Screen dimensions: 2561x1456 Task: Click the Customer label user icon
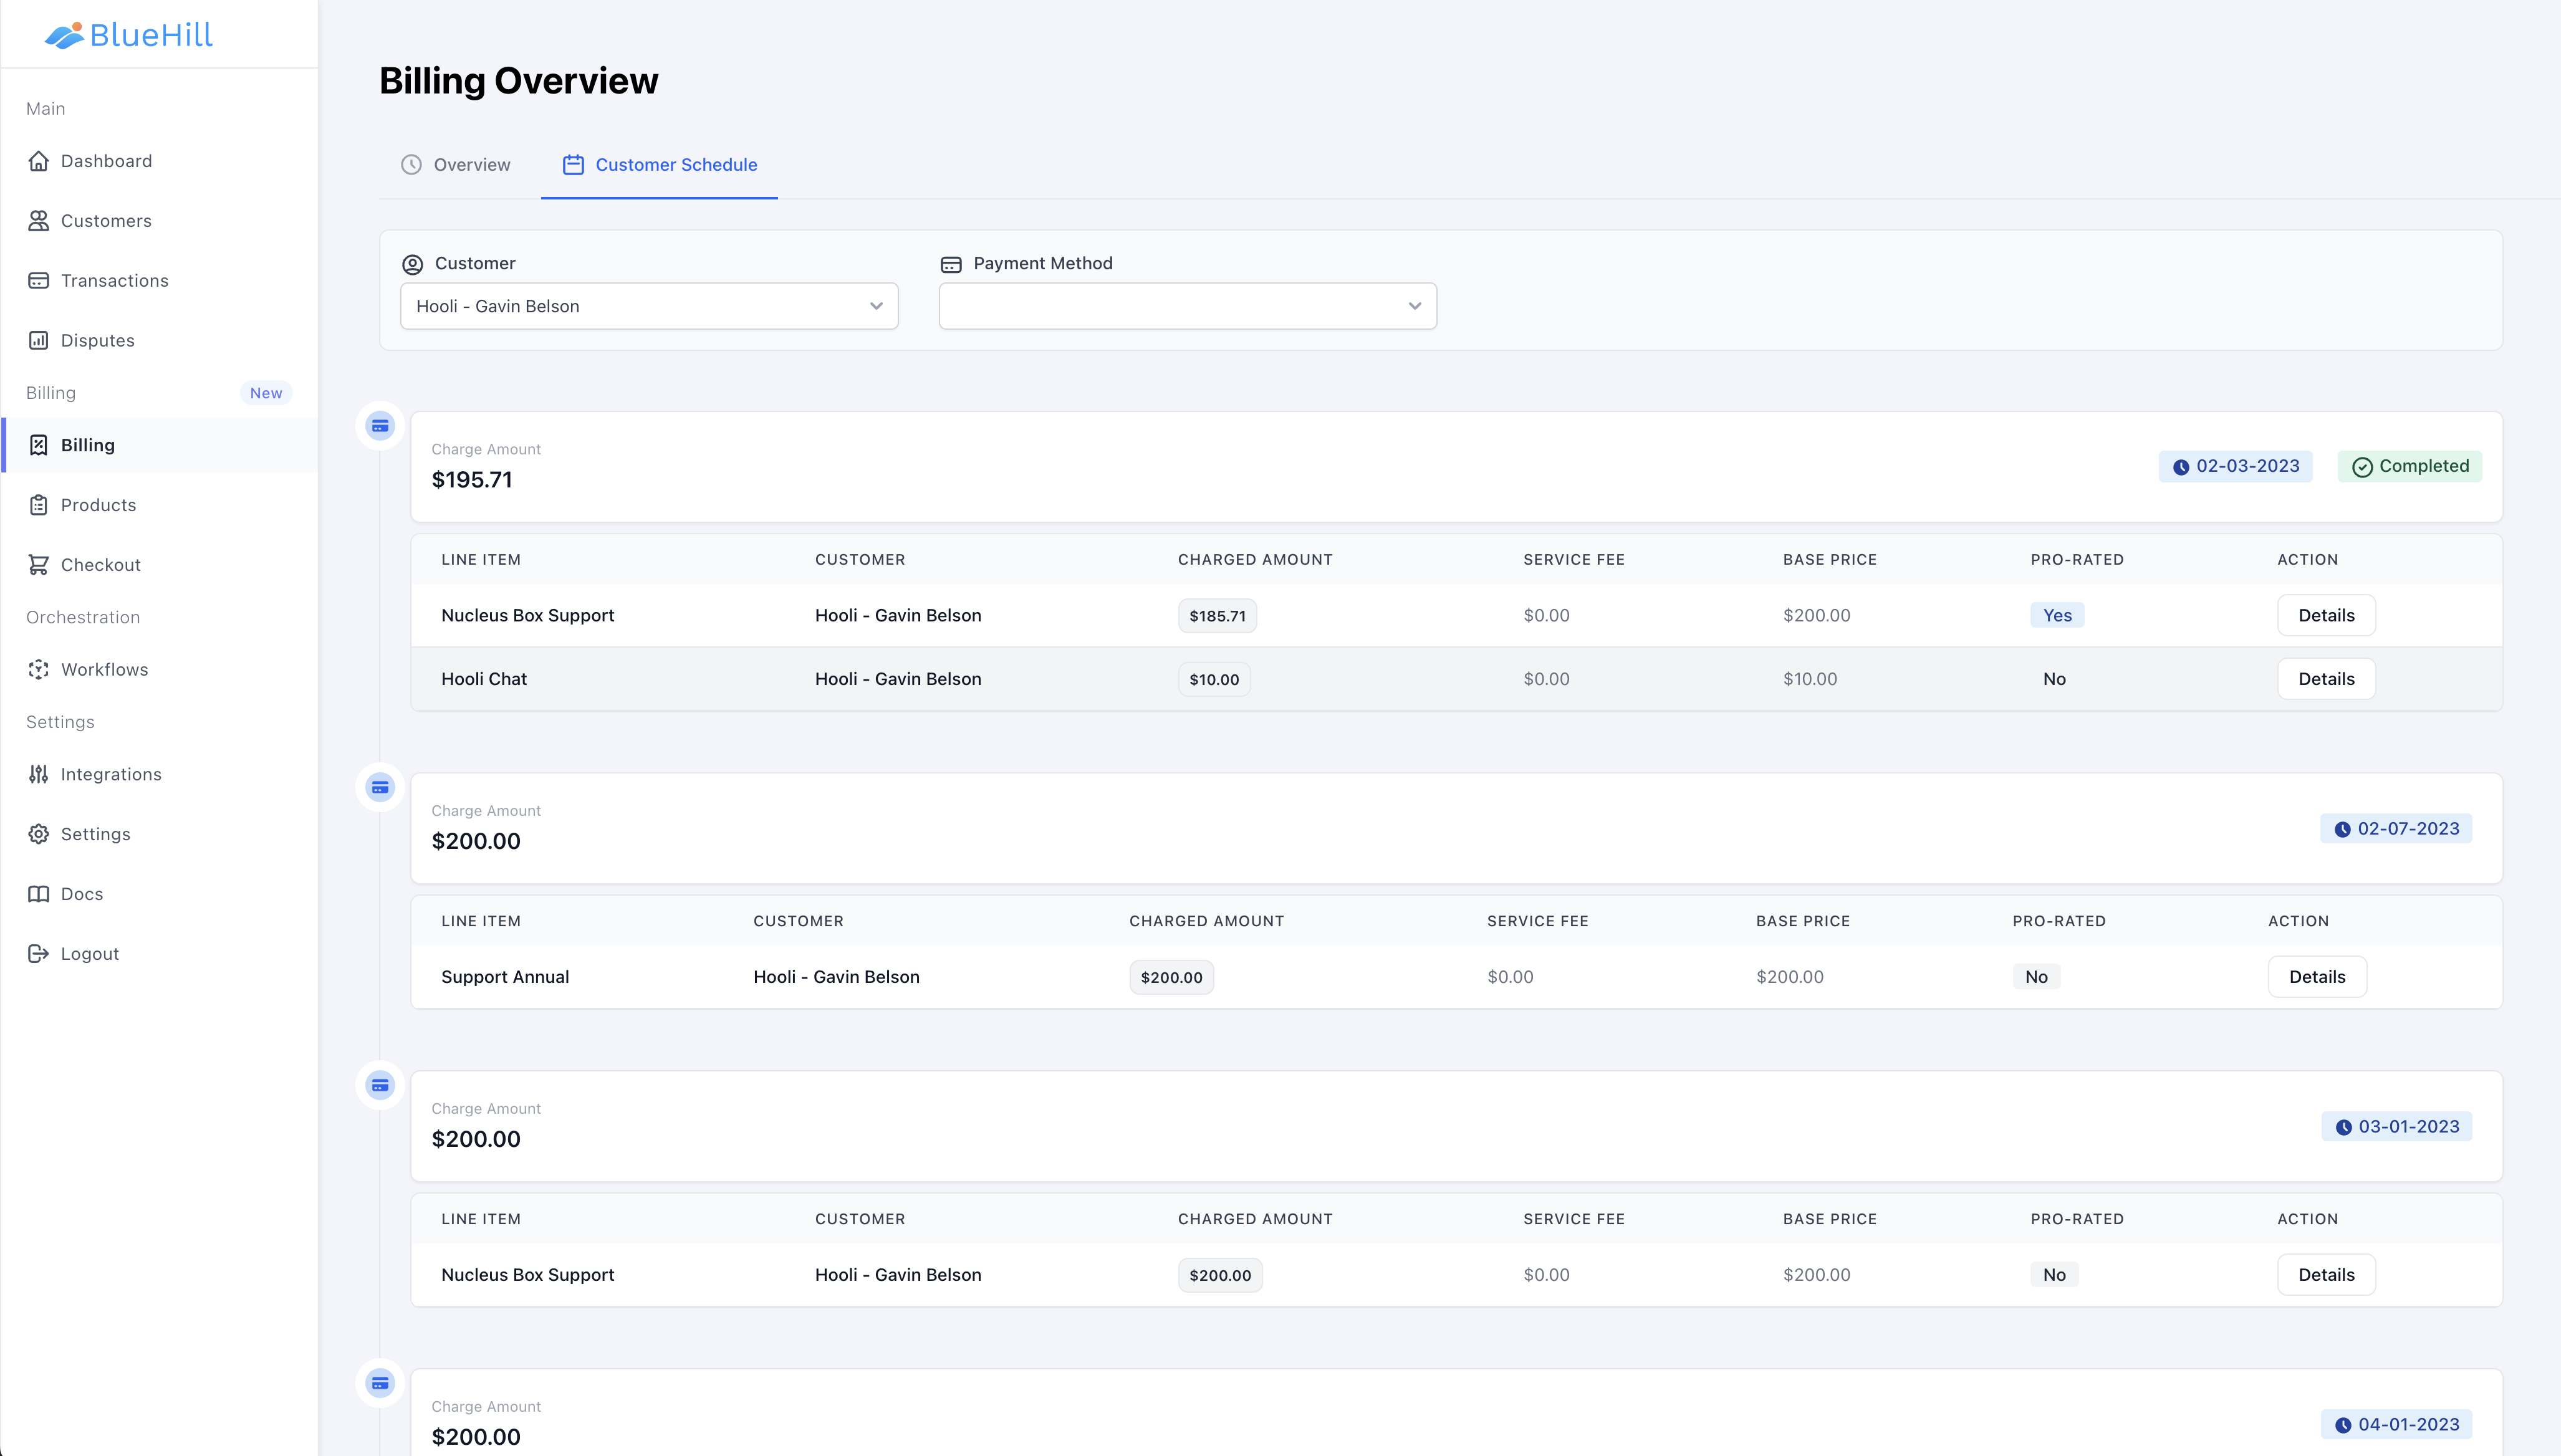tap(412, 264)
